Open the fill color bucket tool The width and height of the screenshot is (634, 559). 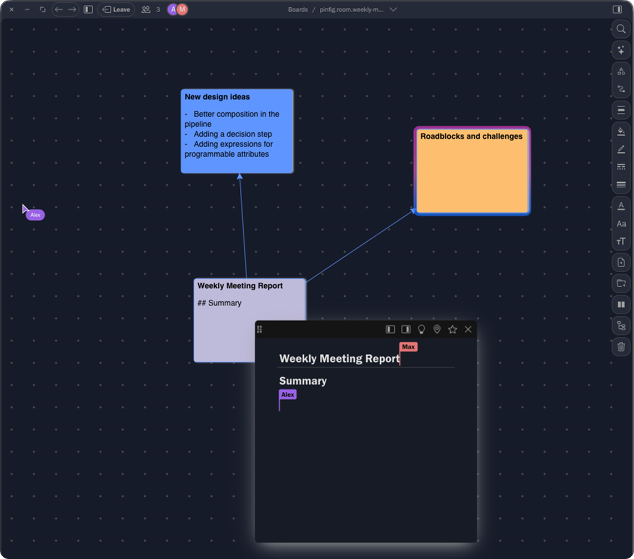621,131
